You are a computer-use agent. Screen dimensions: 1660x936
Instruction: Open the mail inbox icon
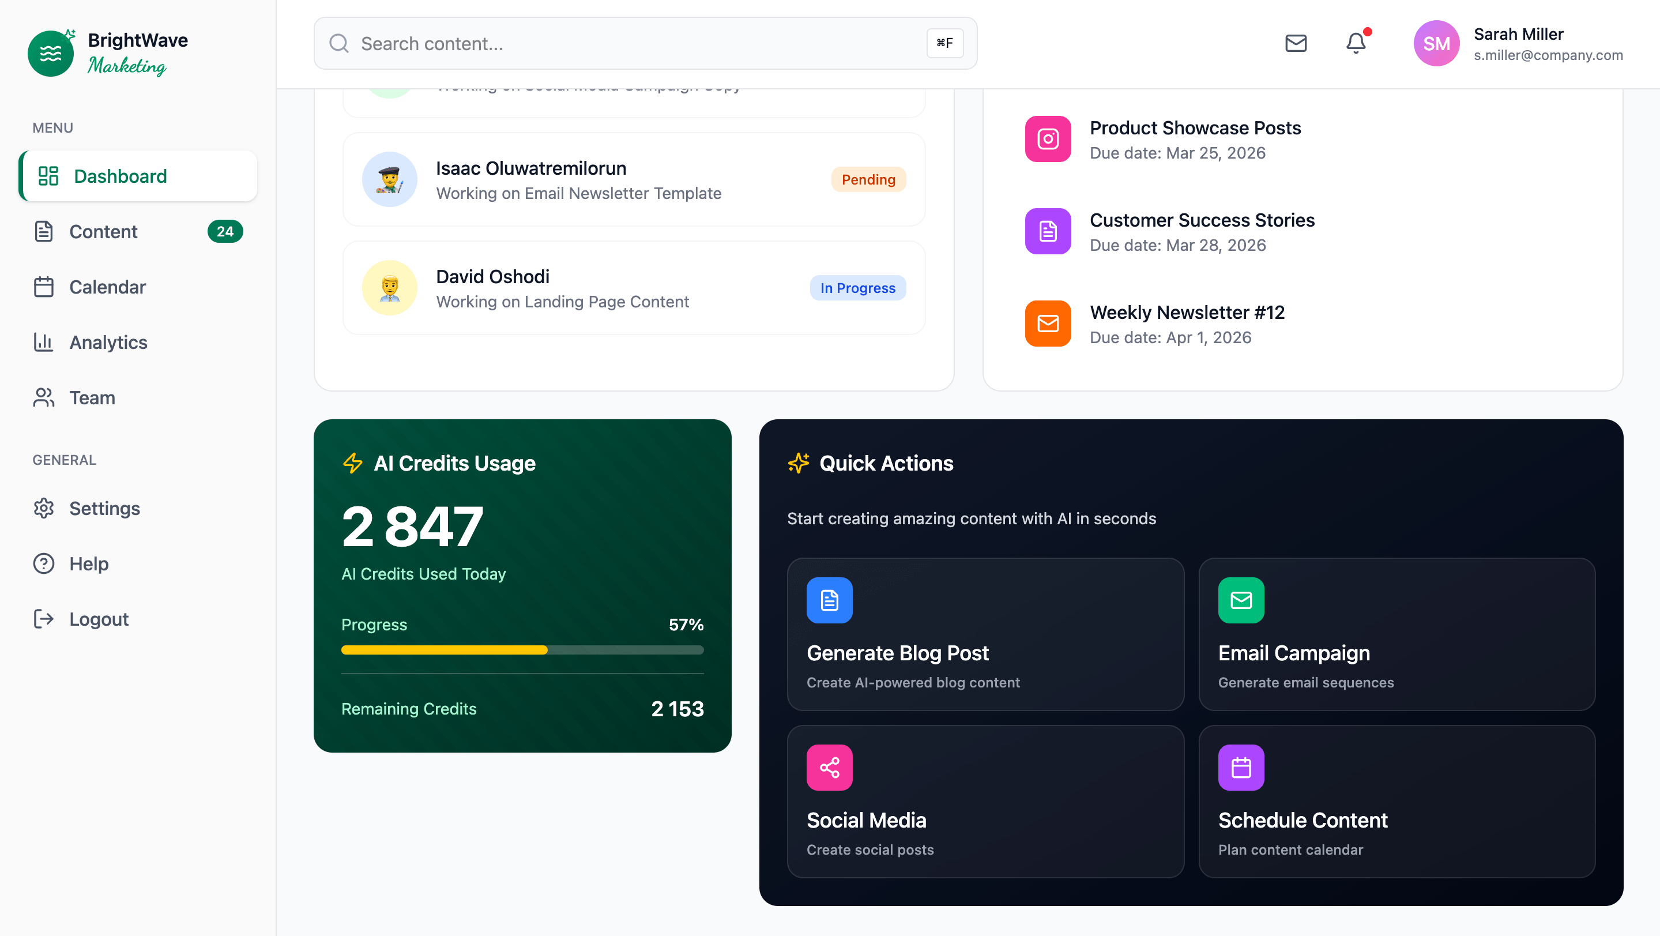1295,43
